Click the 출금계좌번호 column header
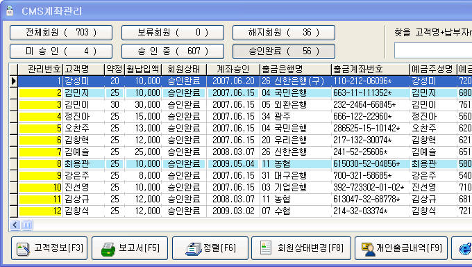Viewport: 472px width, 267px height. (x=370, y=70)
